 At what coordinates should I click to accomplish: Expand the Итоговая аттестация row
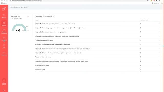pos(160,65)
